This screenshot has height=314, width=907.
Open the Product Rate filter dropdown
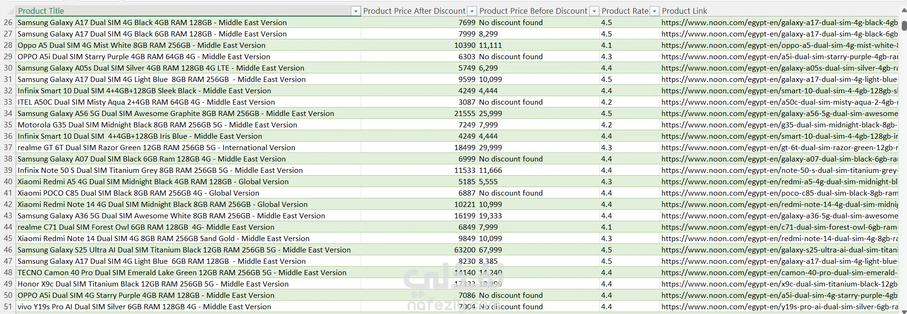(654, 11)
